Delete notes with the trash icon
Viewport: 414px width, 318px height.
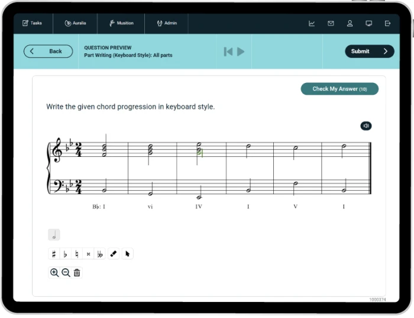pyautogui.click(x=77, y=272)
